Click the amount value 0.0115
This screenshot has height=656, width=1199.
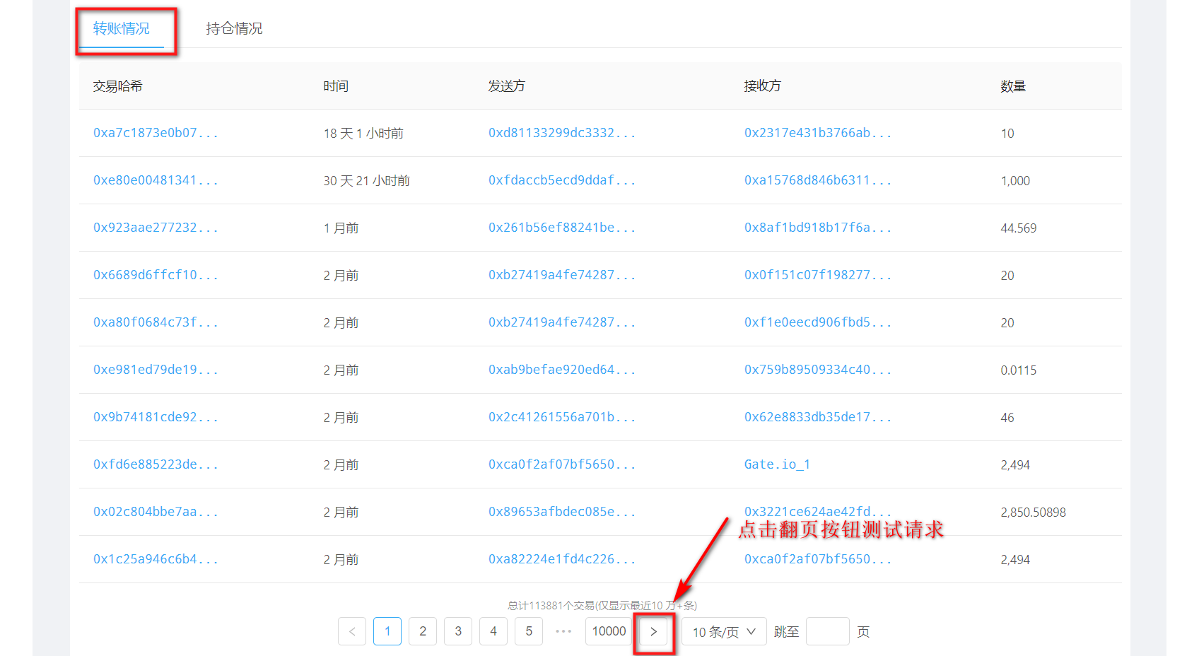tap(1019, 370)
